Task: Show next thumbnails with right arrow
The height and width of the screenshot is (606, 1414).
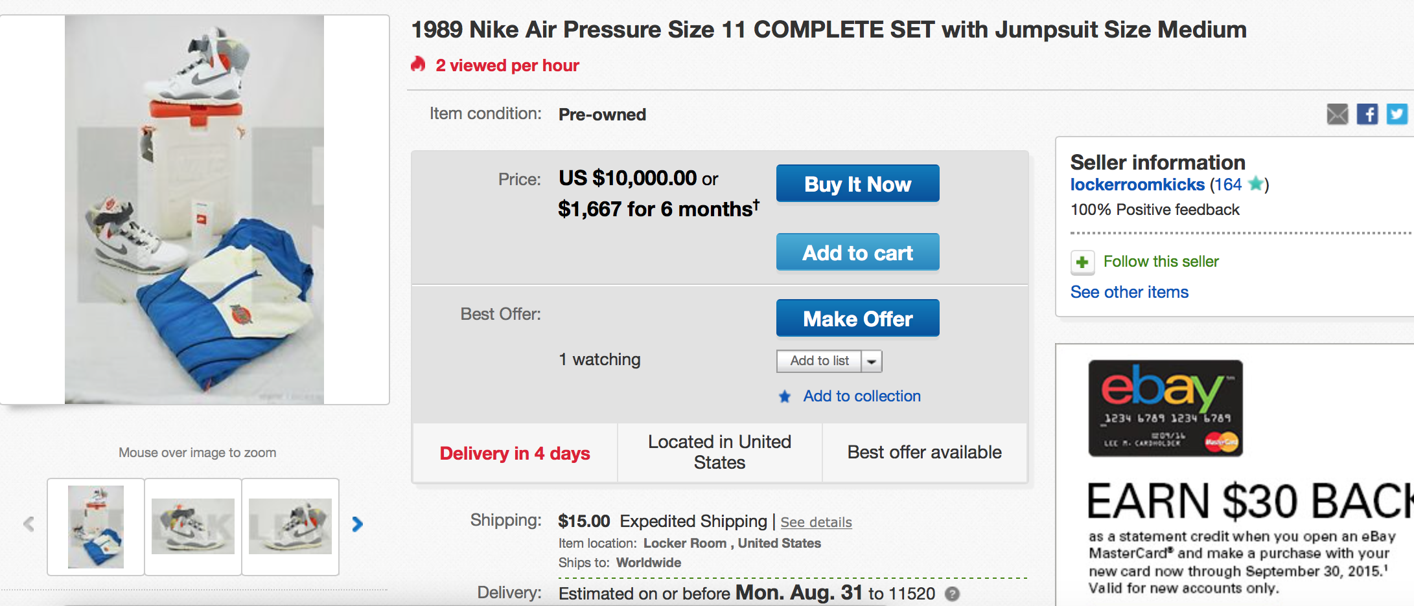Action: pyautogui.click(x=357, y=524)
